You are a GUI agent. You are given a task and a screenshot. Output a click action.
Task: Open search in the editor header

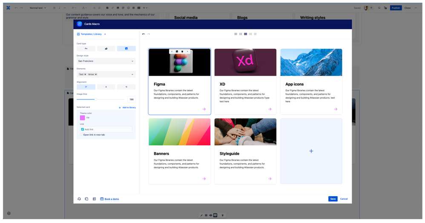379,8
